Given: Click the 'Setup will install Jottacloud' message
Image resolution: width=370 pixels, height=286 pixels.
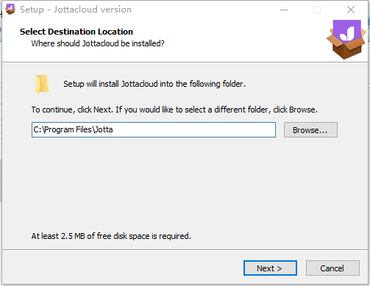Looking at the screenshot, I should pos(154,84).
